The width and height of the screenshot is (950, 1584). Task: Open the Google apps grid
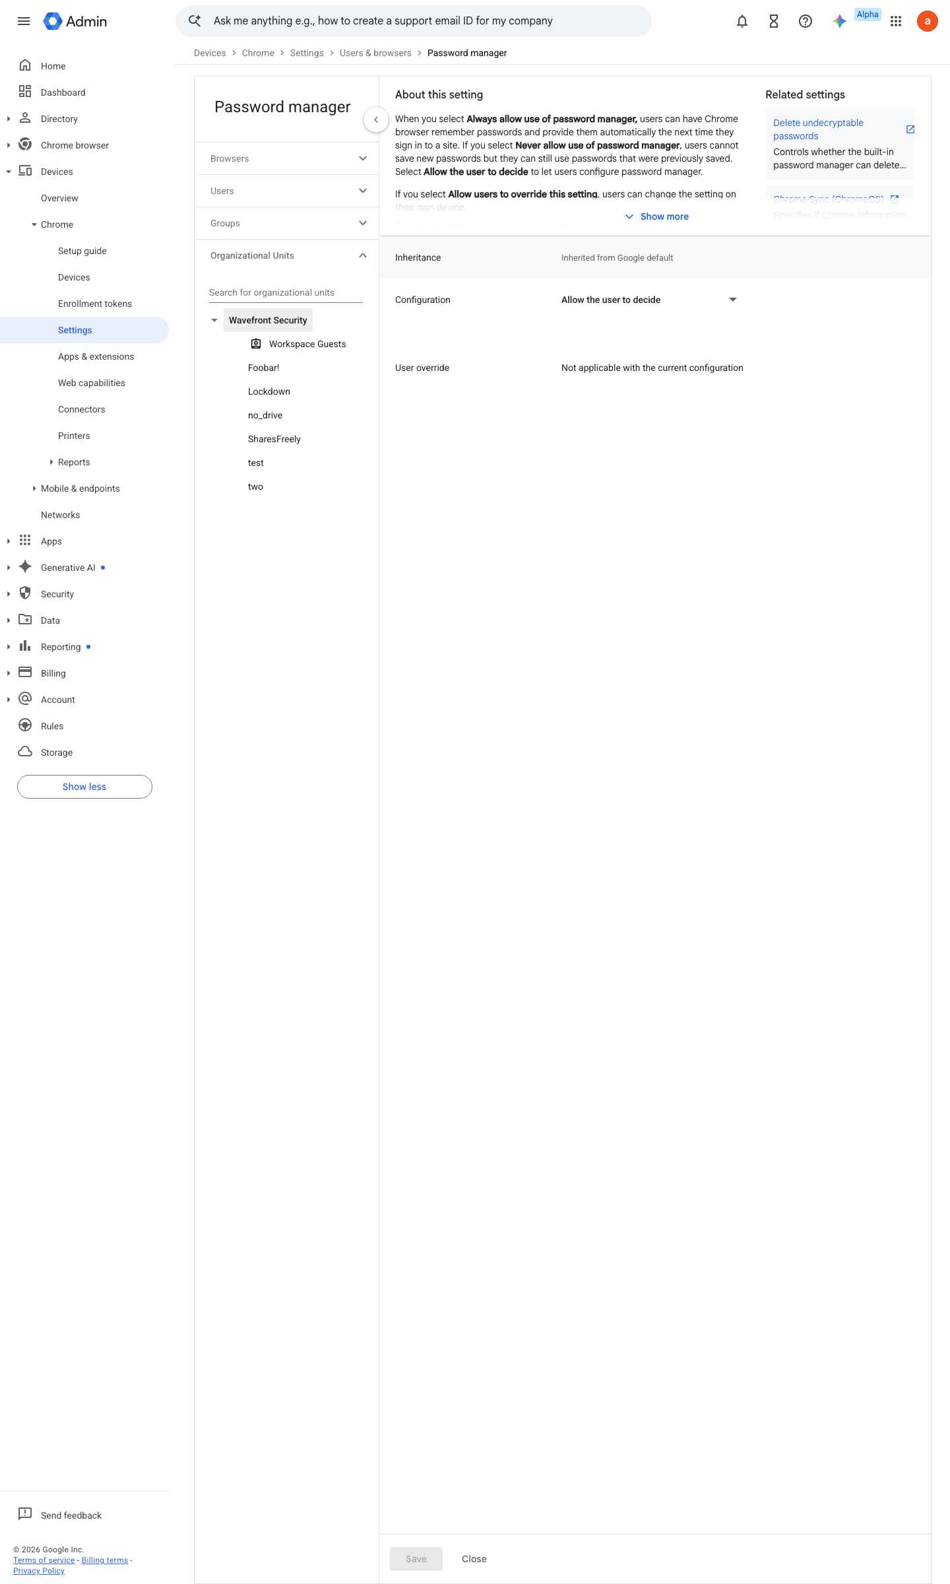click(x=896, y=21)
